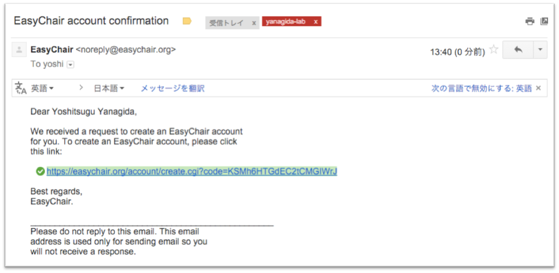Viewport: 559px width, 273px height.
Task: Star the EasyChair message
Action: [x=494, y=50]
